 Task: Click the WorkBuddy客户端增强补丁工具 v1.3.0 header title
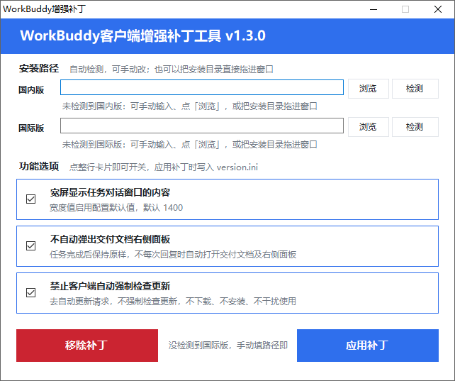point(142,35)
